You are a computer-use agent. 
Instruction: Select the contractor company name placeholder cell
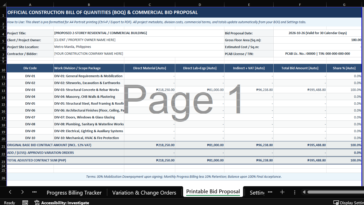139,54
